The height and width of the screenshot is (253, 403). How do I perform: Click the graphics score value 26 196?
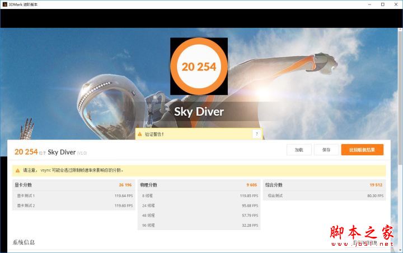tap(125, 185)
